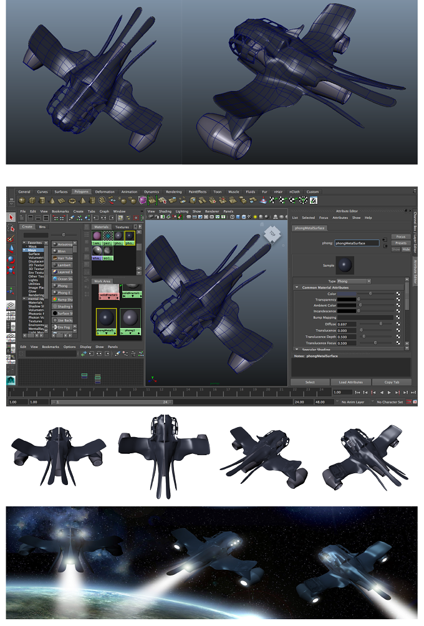This screenshot has height=626, width=424.
Task: Expand the Specular Shading section
Action: [297, 349]
